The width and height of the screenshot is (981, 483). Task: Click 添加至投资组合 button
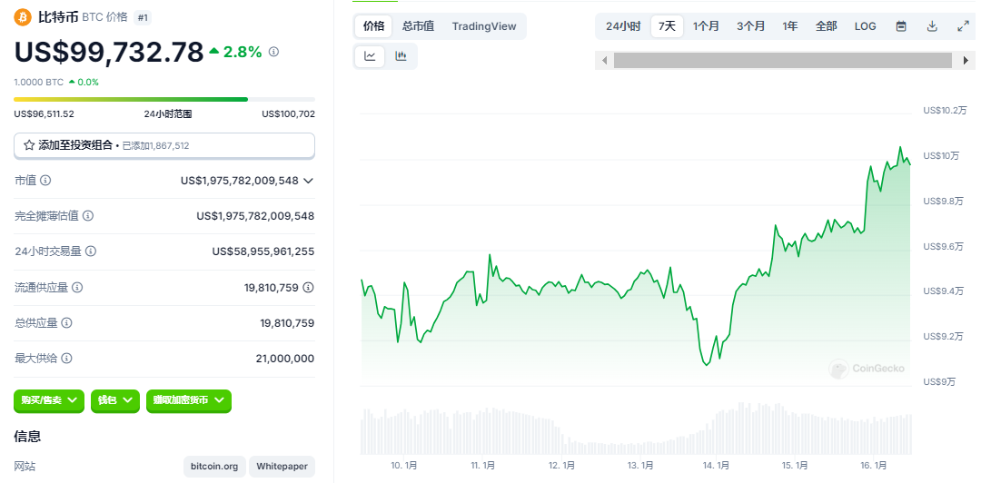163,145
